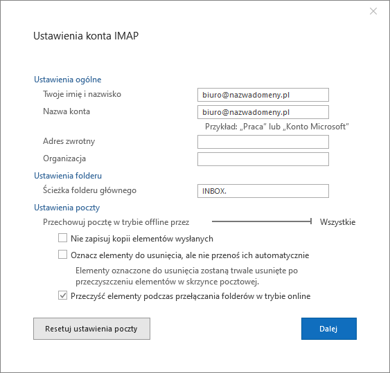Proceed with the blue Dalej button
The image size is (390, 373).
click(x=329, y=329)
